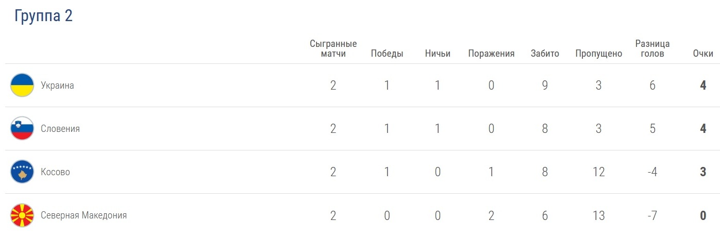Click the Группа 2 heading

pos(44,16)
